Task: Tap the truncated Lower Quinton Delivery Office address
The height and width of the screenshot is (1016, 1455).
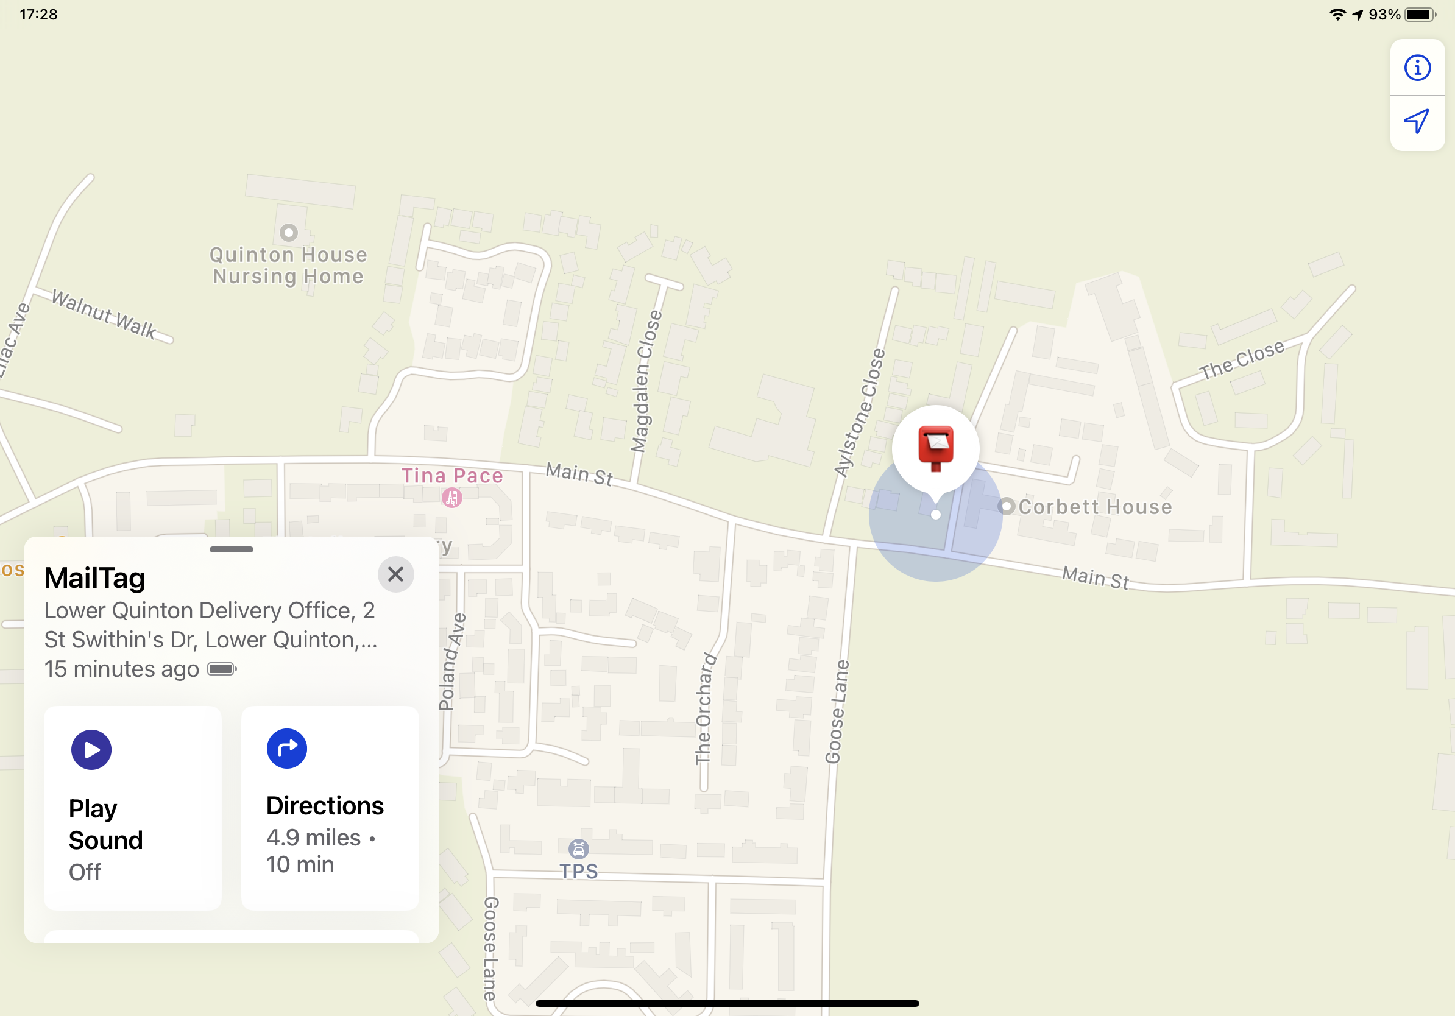Action: tap(211, 624)
